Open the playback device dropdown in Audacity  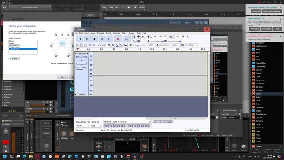(191, 45)
